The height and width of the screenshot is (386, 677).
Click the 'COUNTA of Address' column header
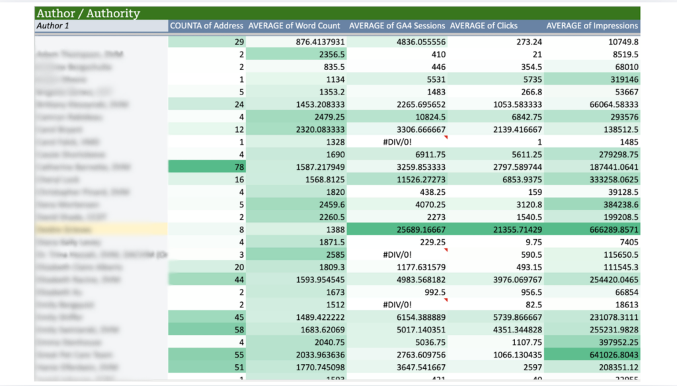click(x=206, y=26)
